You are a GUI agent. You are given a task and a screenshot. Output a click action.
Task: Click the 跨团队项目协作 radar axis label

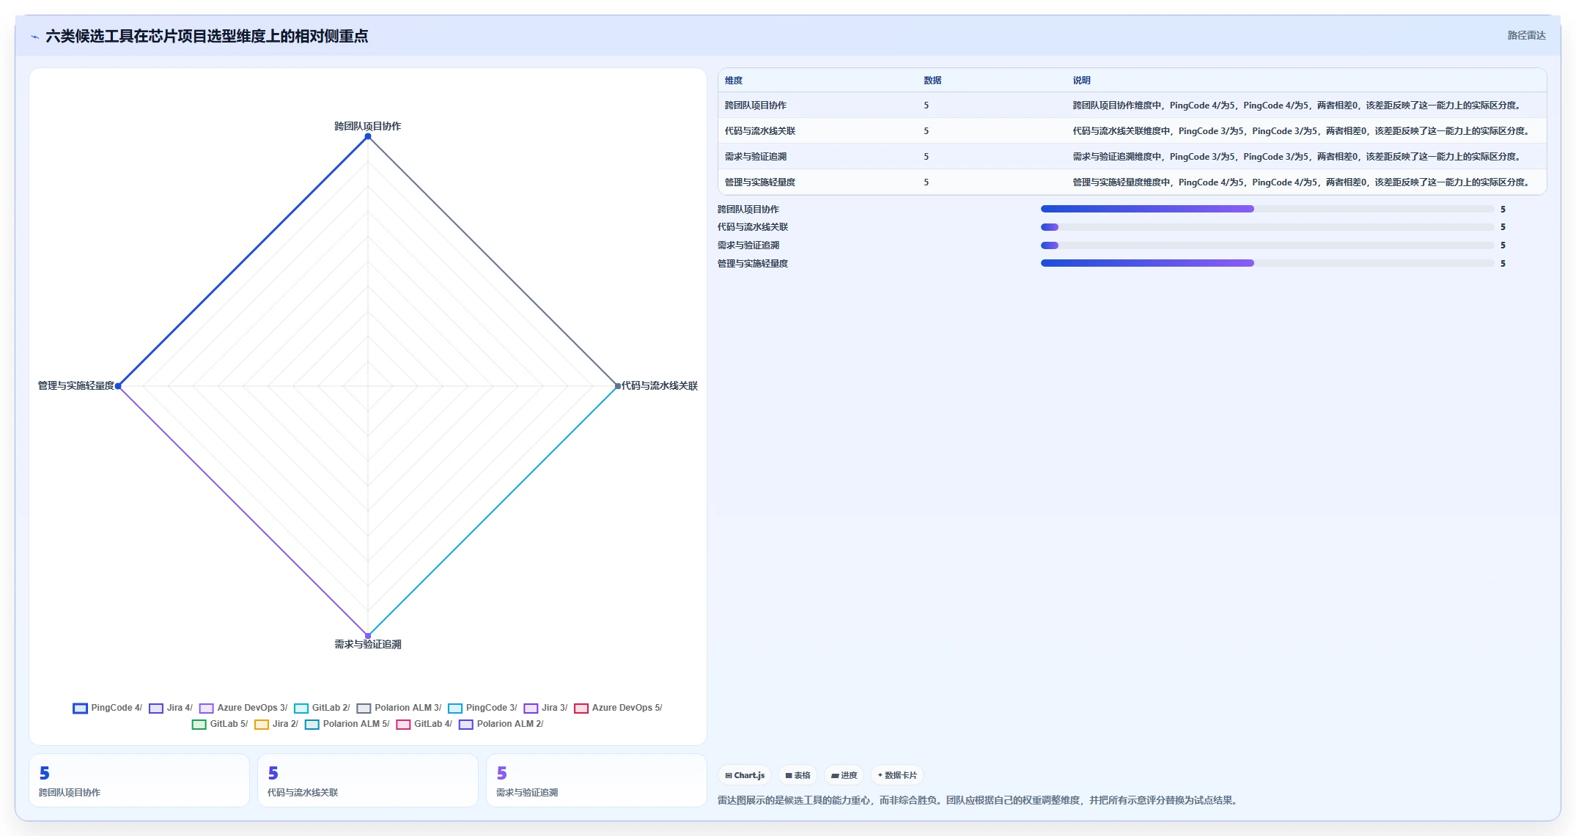[368, 126]
